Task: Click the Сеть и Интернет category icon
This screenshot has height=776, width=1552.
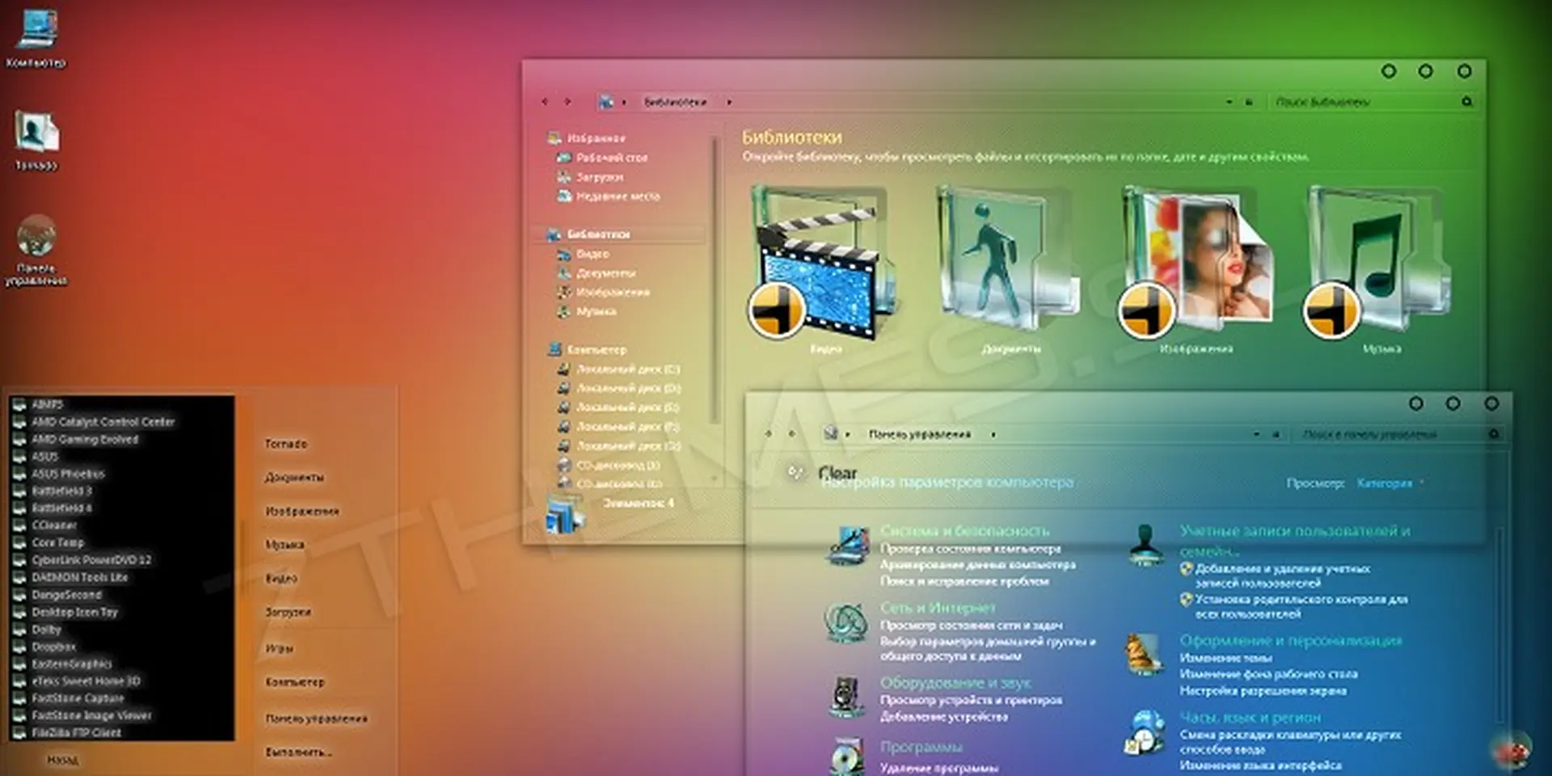Action: (x=846, y=622)
